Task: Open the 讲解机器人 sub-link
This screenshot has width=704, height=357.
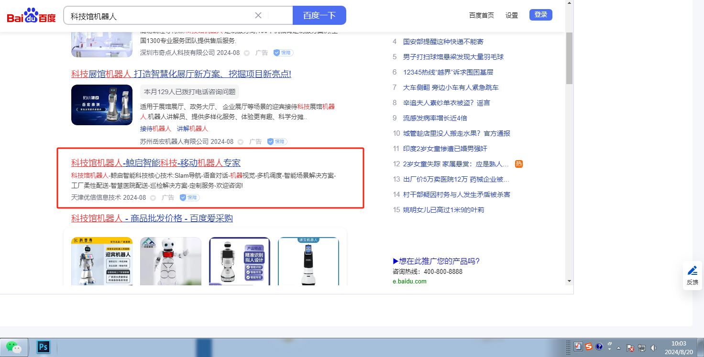Action: (192, 129)
